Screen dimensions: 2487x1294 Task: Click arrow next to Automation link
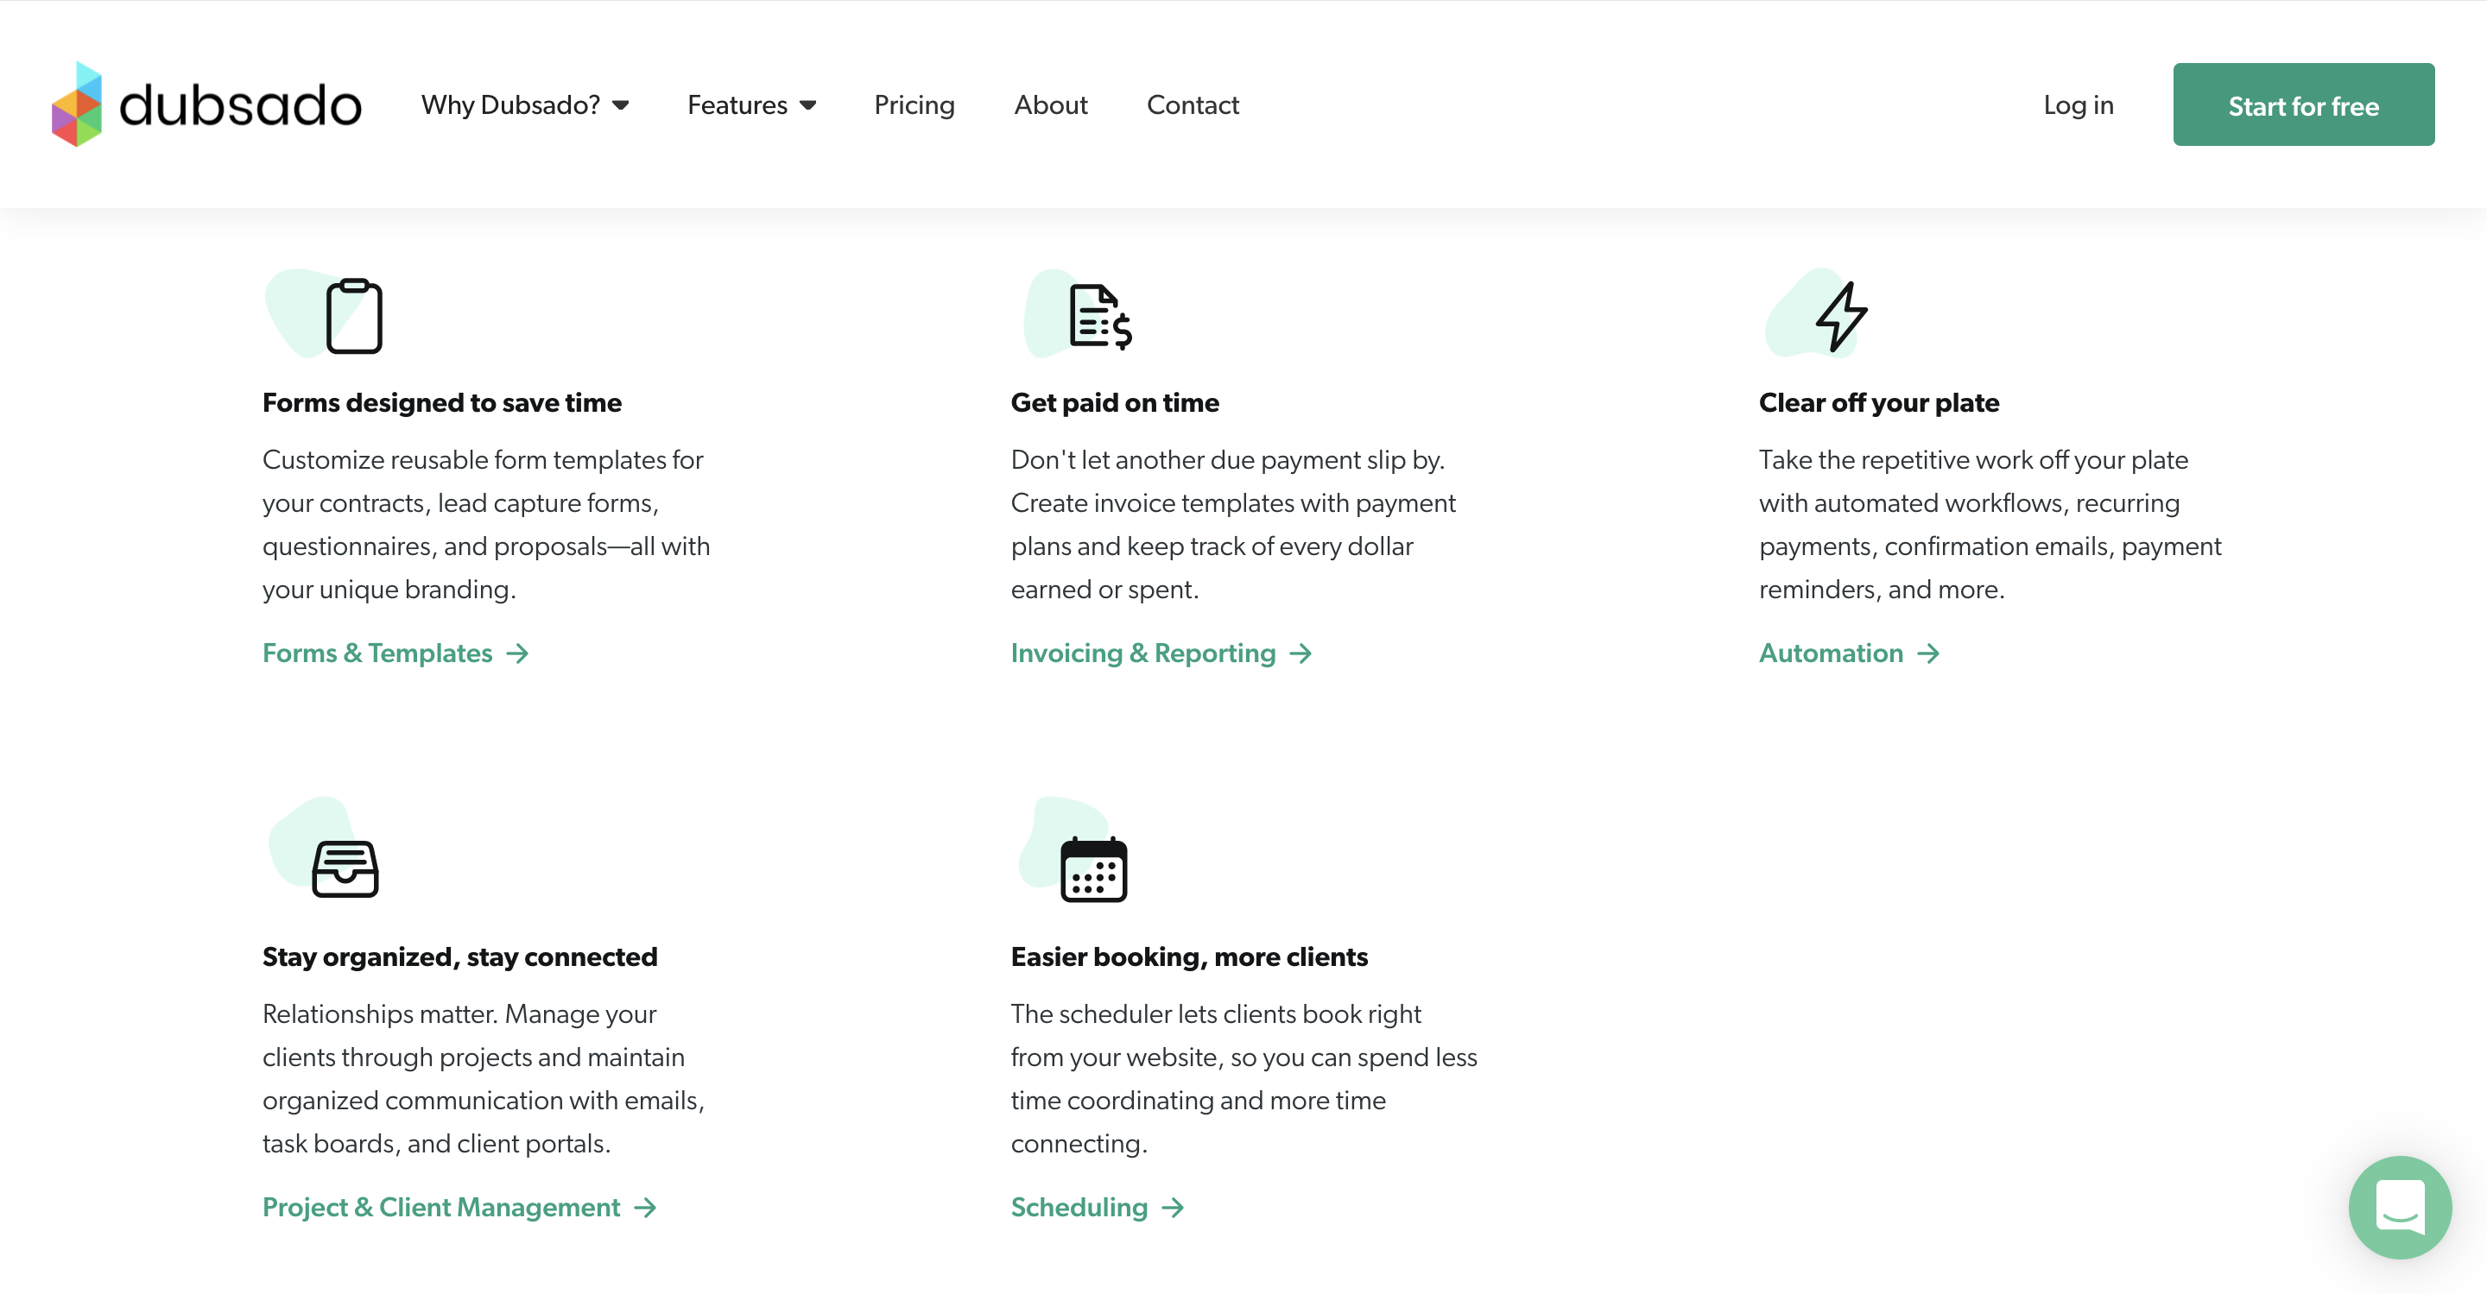tap(1928, 653)
